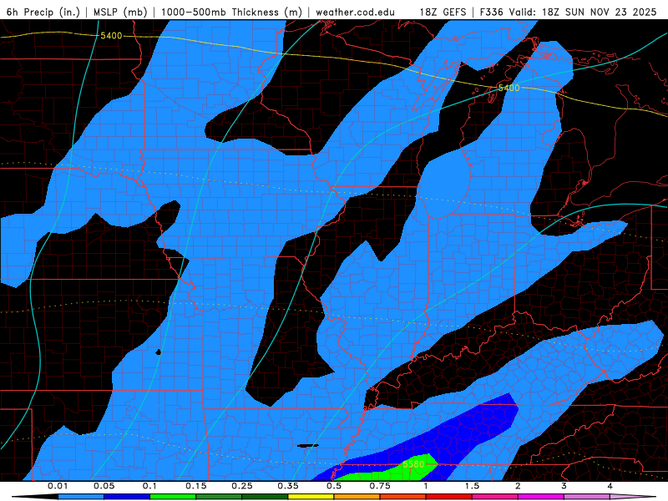Click the violet 3 inch legend swatch

coord(587,497)
